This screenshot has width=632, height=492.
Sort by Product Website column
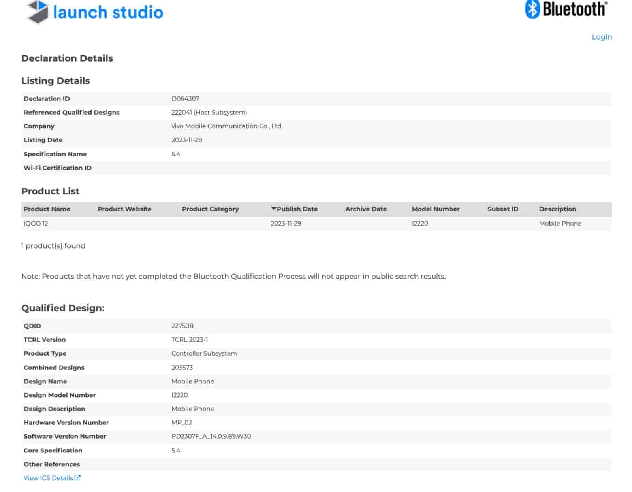click(x=124, y=209)
